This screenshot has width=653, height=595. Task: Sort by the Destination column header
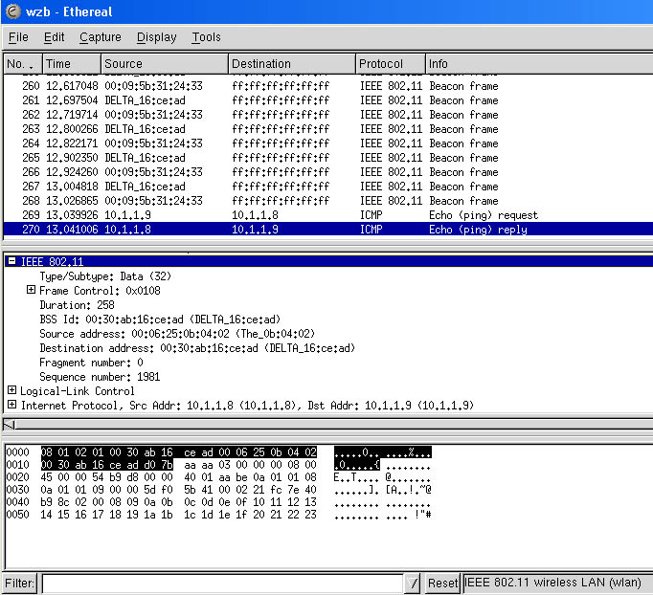point(292,64)
